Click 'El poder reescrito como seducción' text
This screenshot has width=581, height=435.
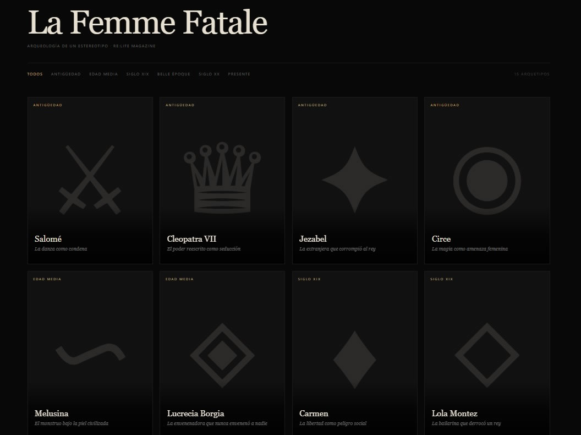point(204,249)
